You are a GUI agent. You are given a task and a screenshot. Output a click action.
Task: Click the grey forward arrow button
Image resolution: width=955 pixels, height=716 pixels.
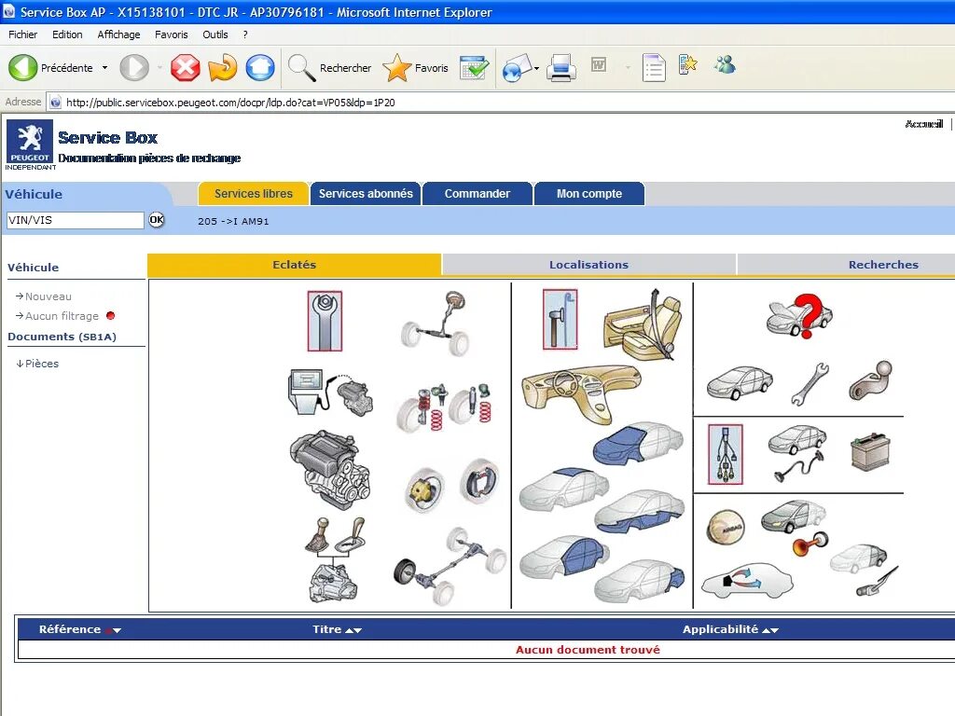pyautogui.click(x=134, y=67)
